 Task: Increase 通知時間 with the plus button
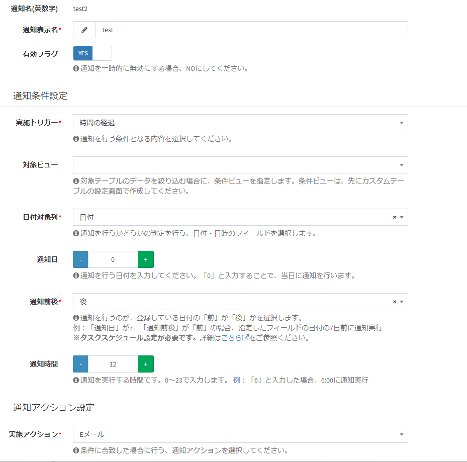pyautogui.click(x=146, y=364)
